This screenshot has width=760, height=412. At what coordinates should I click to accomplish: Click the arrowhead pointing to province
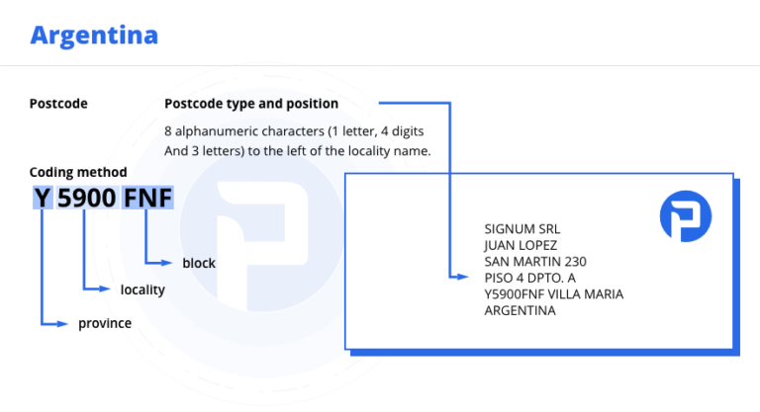pos(66,322)
